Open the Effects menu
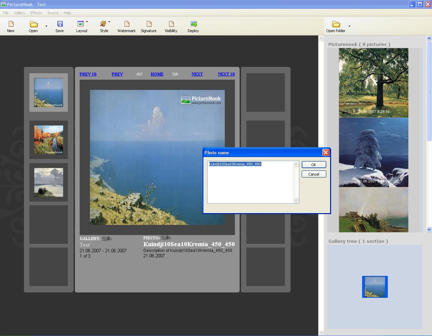 (x=36, y=13)
